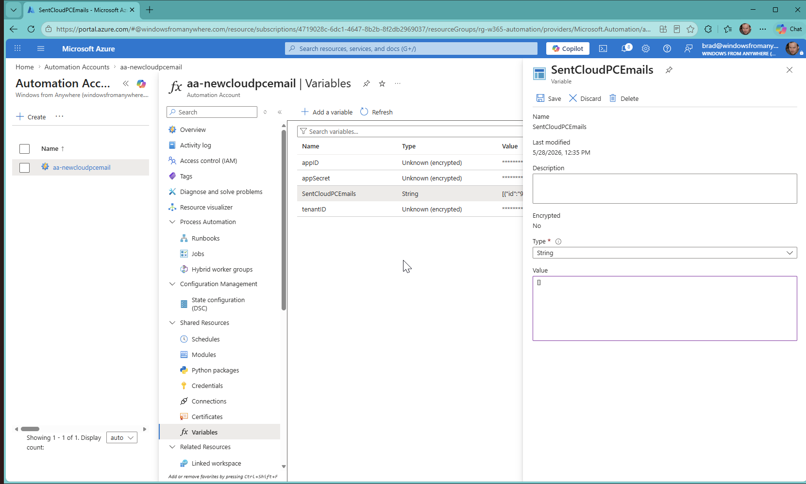Image resolution: width=806 pixels, height=484 pixels.
Task: Favorite the Variables blade with the star
Action: 382,83
